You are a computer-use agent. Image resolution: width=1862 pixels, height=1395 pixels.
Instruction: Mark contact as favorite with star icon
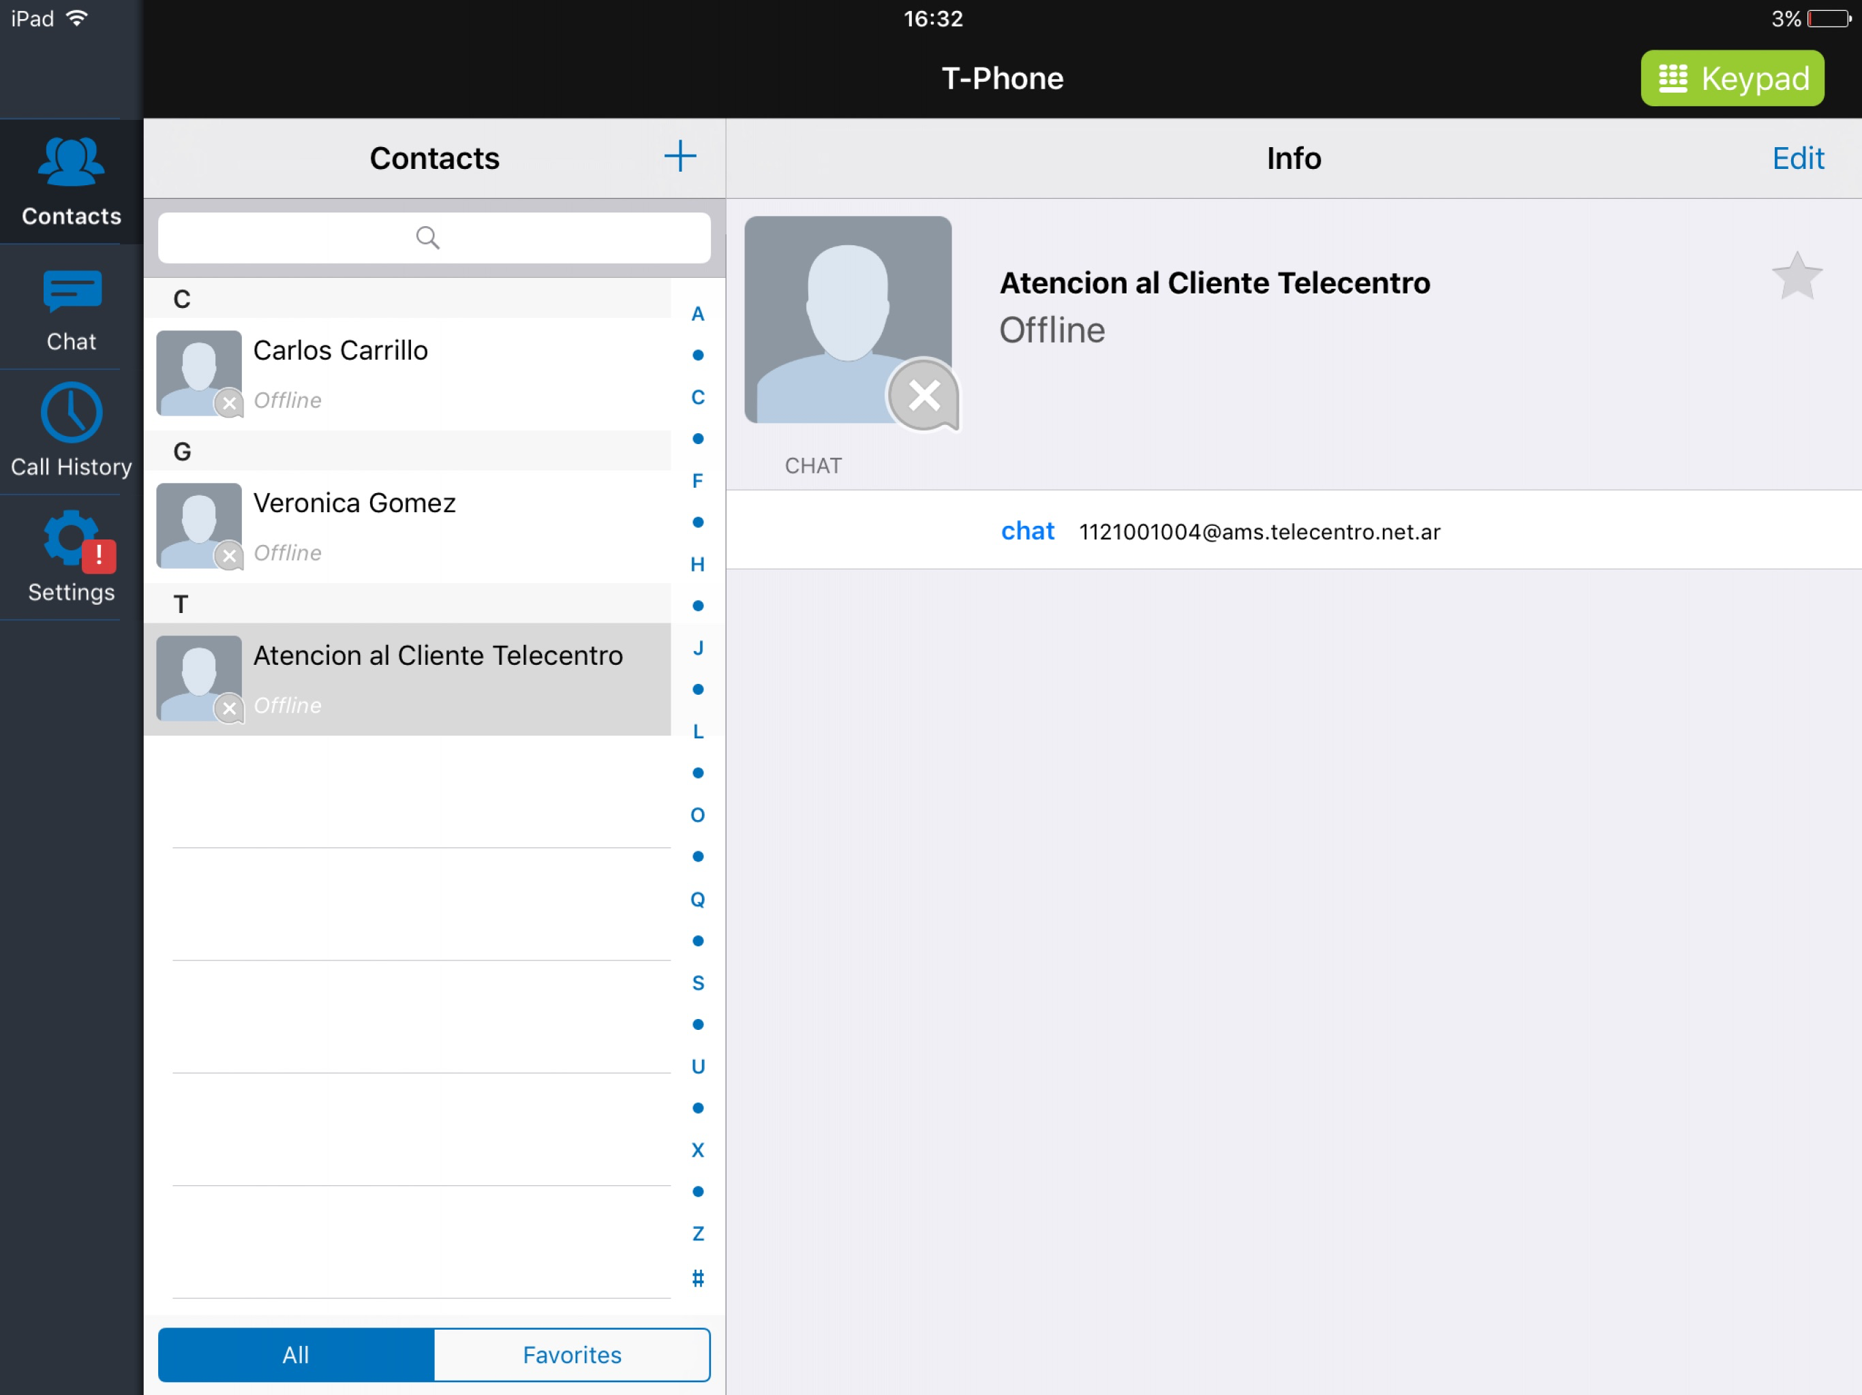coord(1797,276)
